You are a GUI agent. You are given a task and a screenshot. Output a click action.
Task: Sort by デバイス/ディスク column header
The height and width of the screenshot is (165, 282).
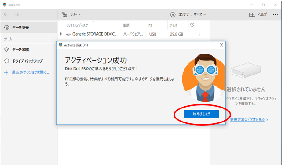point(77,25)
